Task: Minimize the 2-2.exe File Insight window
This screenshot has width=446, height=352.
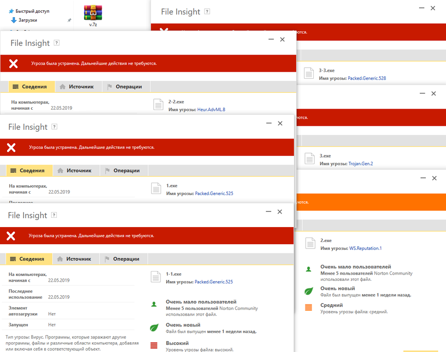Action: (x=271, y=40)
